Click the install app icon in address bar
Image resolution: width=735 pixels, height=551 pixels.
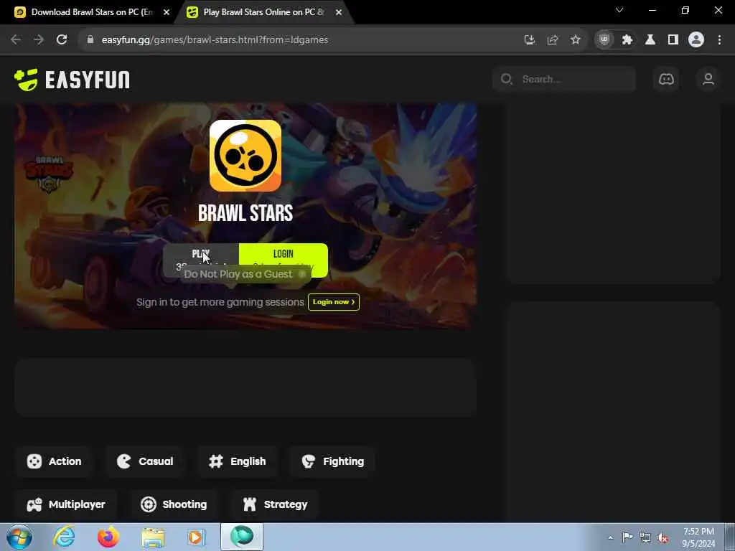click(x=530, y=40)
